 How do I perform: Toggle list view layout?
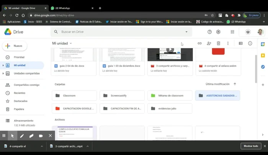point(240,43)
